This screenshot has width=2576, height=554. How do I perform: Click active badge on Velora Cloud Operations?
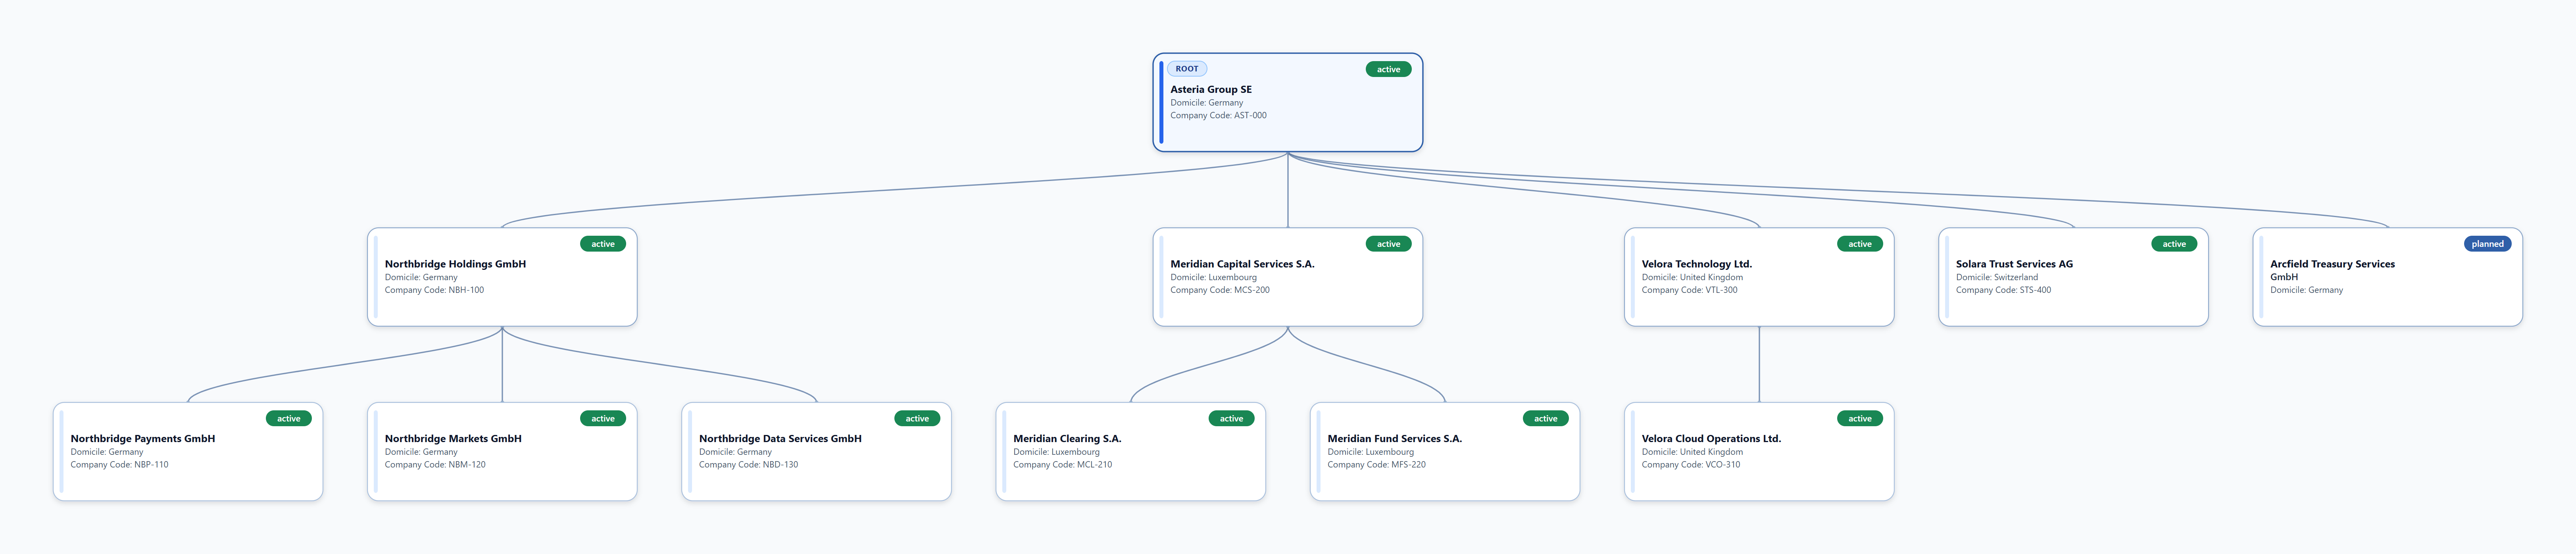(1860, 419)
